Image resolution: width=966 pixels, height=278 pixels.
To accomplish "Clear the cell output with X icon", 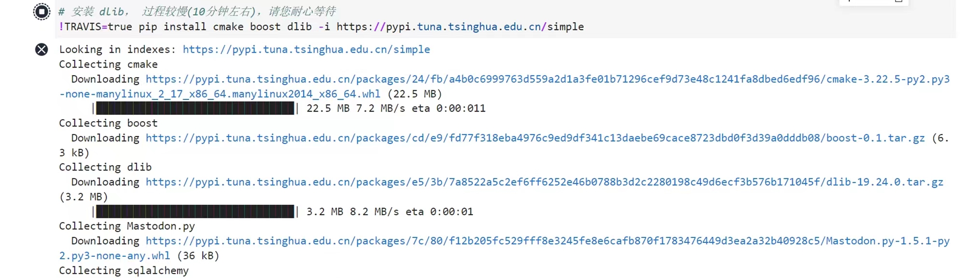I will point(42,49).
